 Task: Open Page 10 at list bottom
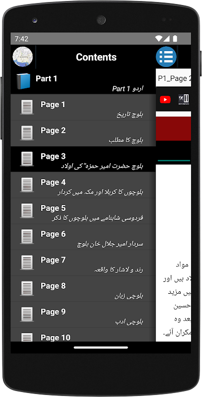(83, 334)
